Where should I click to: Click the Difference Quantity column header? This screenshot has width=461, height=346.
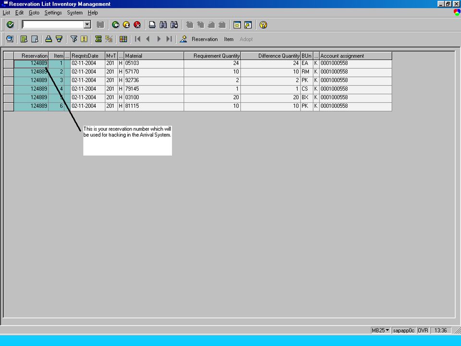click(x=271, y=56)
